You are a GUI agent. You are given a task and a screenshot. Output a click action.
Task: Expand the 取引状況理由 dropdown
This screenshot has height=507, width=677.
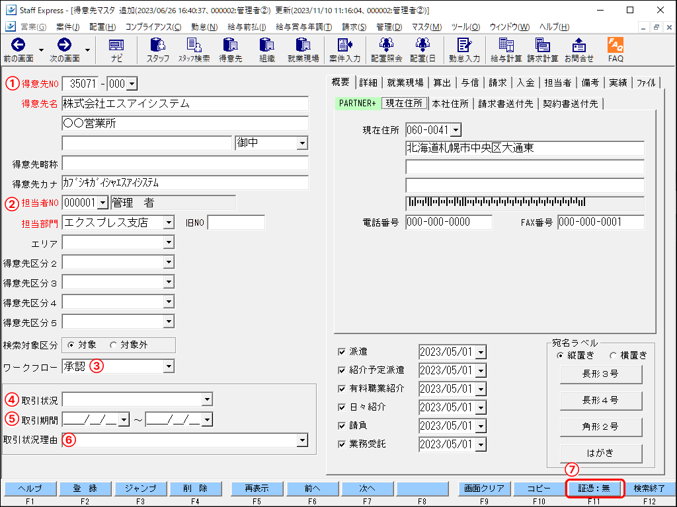(302, 440)
